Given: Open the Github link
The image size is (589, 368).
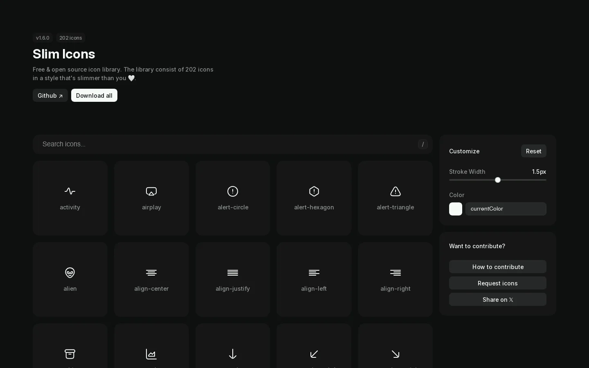Looking at the screenshot, I should point(50,95).
